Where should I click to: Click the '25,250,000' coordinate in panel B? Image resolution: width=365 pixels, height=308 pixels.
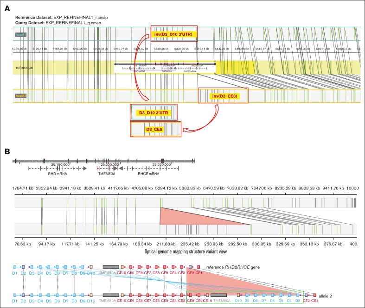pos(161,164)
